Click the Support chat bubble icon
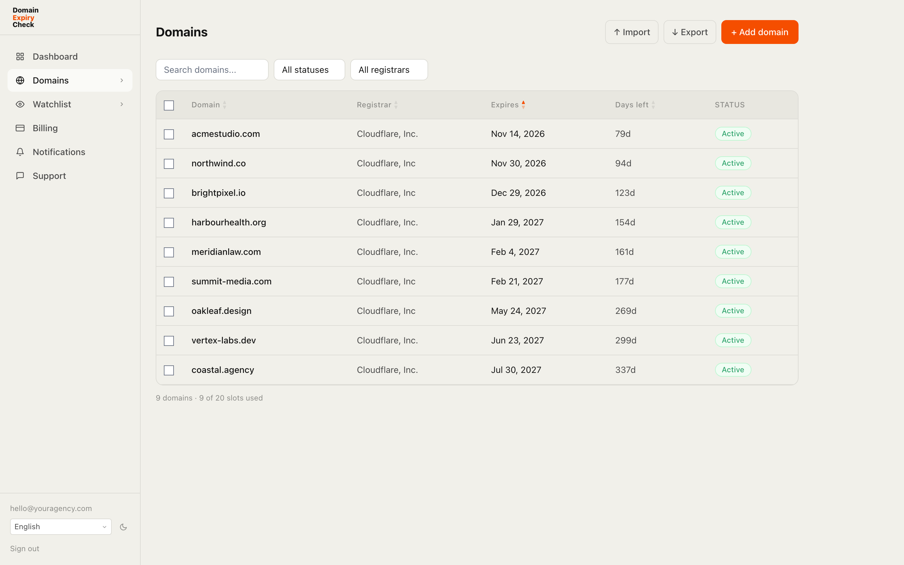Screen dimensions: 904x565 tap(20, 176)
